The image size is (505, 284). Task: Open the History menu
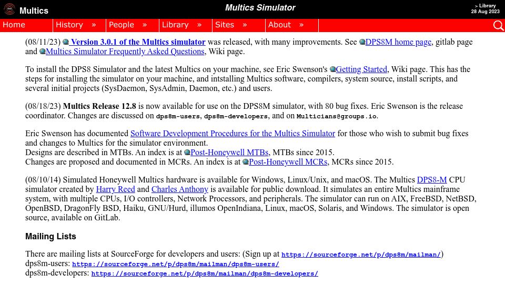coord(79,25)
